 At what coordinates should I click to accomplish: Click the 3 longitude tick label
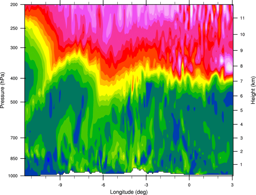[232, 185]
